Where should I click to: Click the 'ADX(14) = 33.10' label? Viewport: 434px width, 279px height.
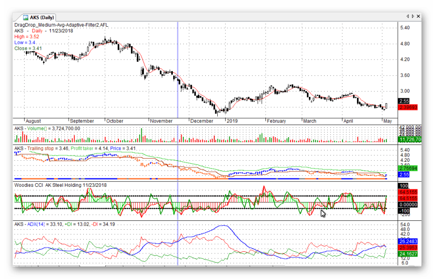tap(45, 224)
